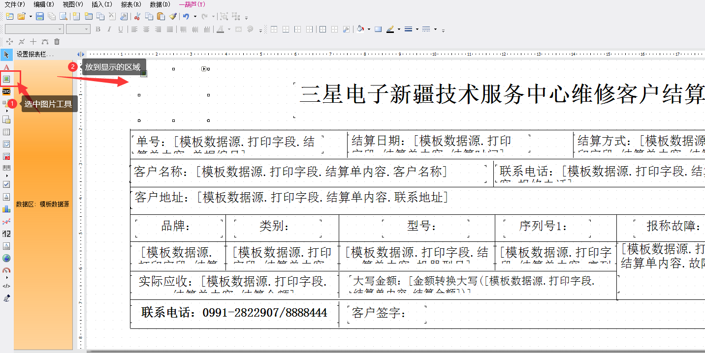Open the font name combo box
This screenshot has width=705, height=353.
pyautogui.click(x=34, y=29)
